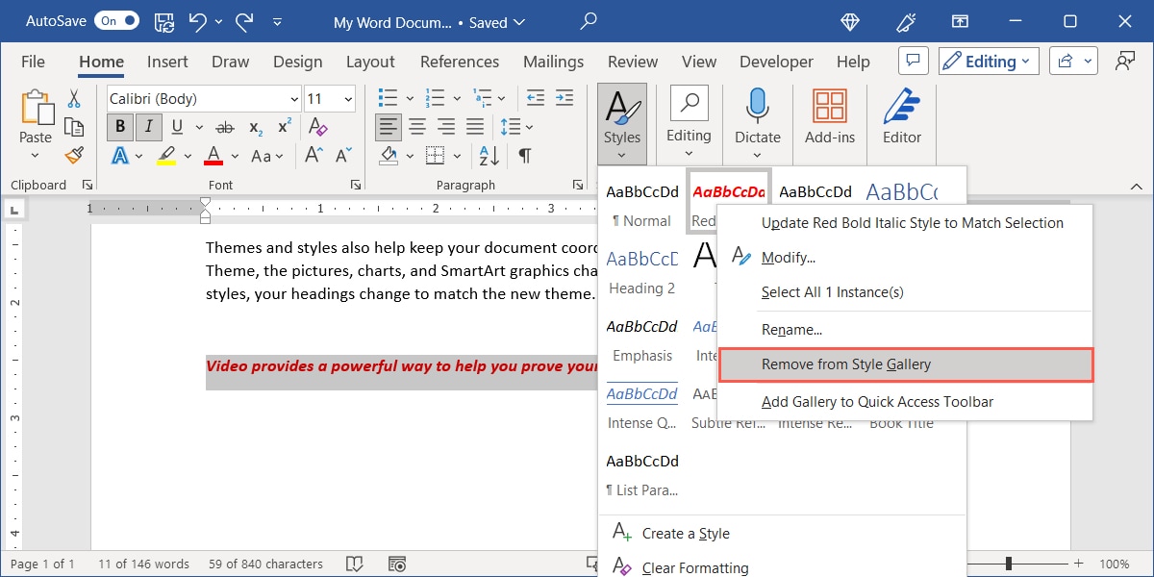Viewport: 1154px width, 577px height.
Task: Open the Dictate microphone tool
Action: click(758, 115)
